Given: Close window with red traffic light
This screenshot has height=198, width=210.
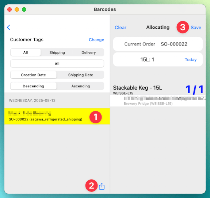Looking at the screenshot, I should pos(9,9).
